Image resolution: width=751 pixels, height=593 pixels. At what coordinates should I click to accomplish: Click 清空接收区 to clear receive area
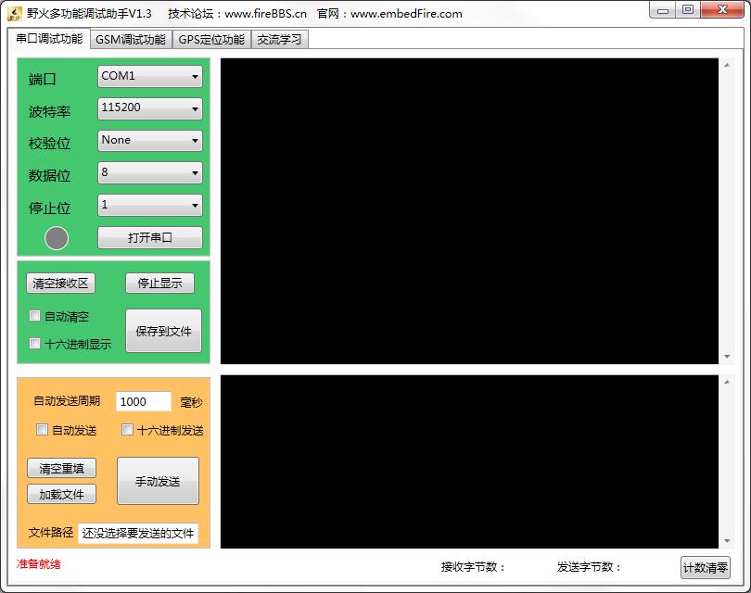click(61, 283)
